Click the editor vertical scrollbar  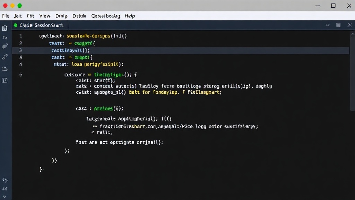point(353,73)
